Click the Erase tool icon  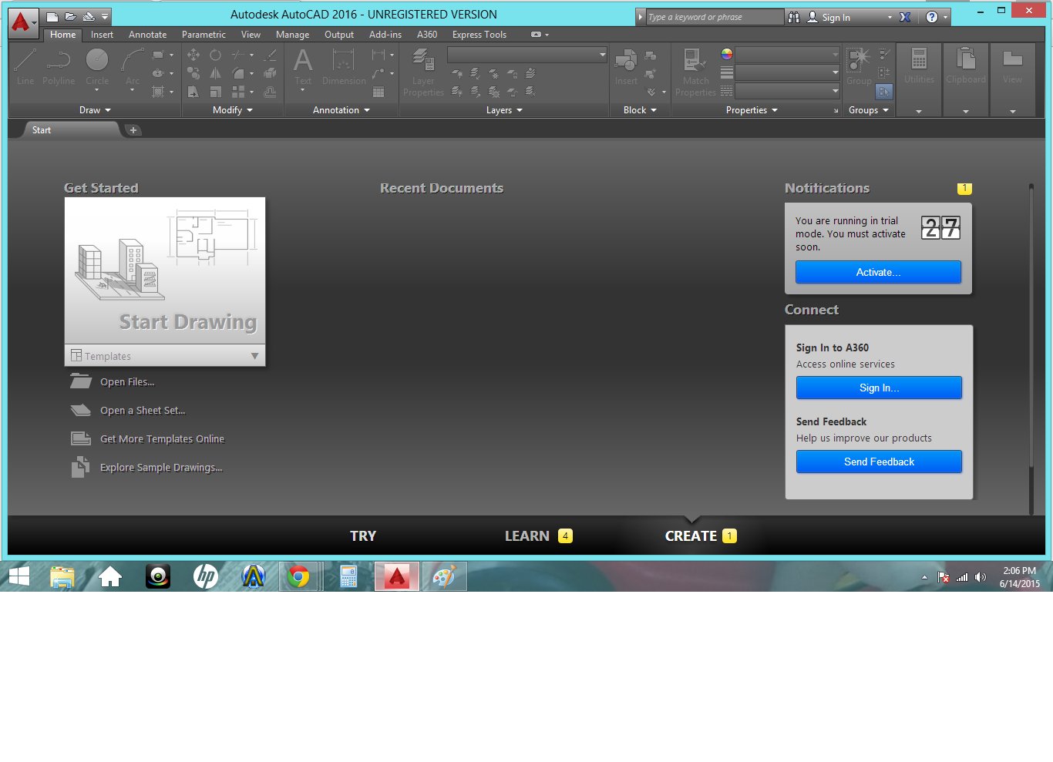point(270,55)
